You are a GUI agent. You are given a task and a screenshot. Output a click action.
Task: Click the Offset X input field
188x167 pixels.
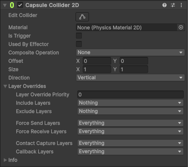point(97,61)
